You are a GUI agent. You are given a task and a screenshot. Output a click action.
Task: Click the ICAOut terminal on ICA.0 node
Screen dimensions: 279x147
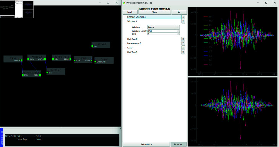click(x=92, y=61)
